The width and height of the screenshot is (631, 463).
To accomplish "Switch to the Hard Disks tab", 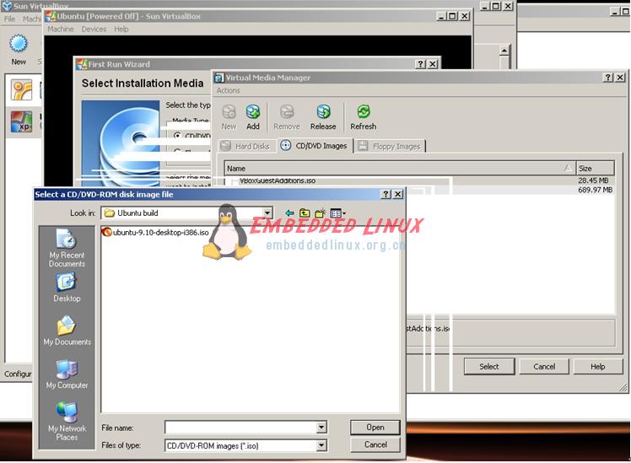I will (245, 147).
